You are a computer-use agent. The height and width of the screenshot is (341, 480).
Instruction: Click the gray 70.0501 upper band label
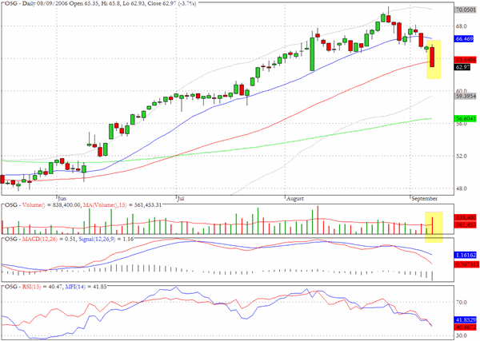coord(466,10)
